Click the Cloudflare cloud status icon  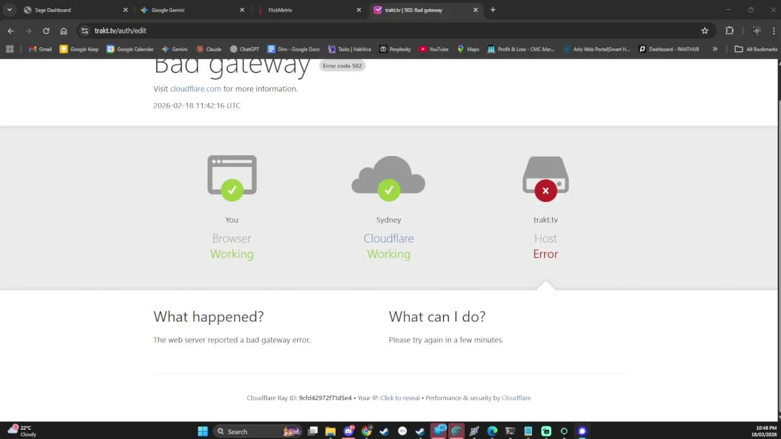click(389, 177)
